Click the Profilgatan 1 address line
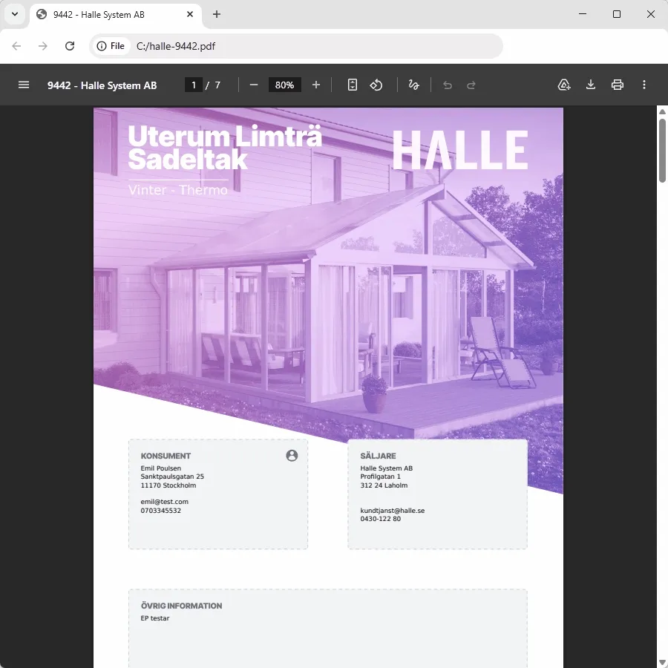The height and width of the screenshot is (668, 668). coord(381,477)
